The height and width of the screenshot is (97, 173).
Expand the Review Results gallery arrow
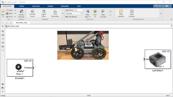(x=161, y=13)
